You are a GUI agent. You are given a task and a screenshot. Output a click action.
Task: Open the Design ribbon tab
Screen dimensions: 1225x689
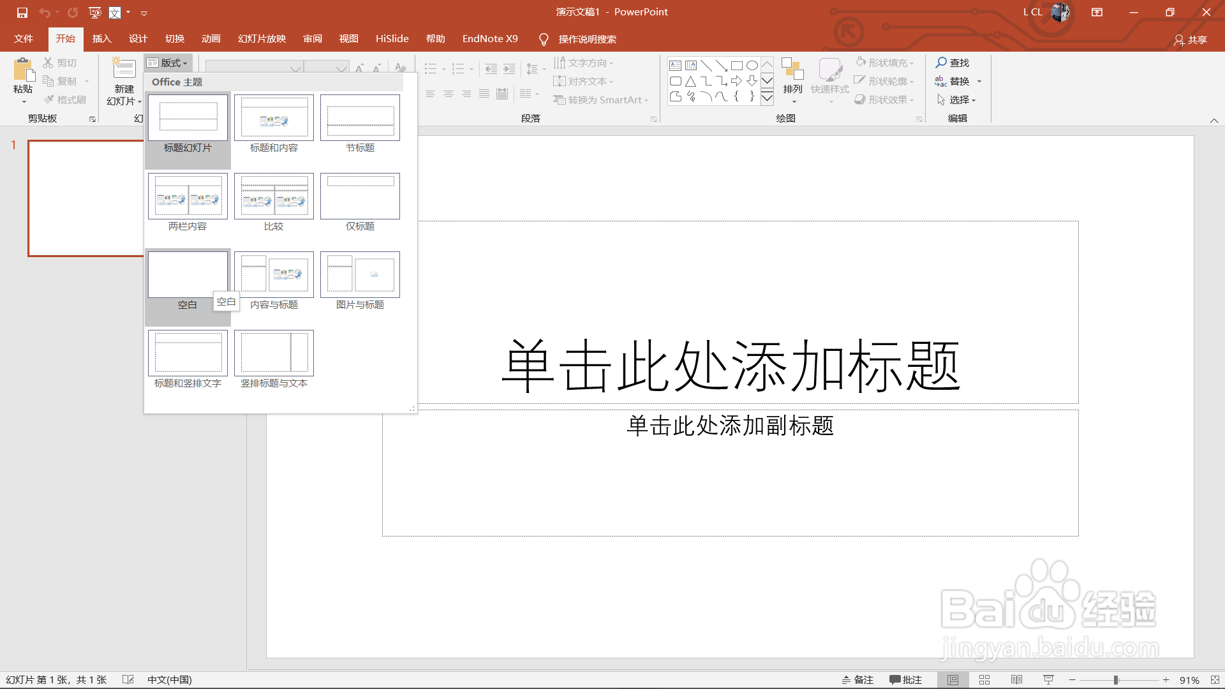point(138,39)
